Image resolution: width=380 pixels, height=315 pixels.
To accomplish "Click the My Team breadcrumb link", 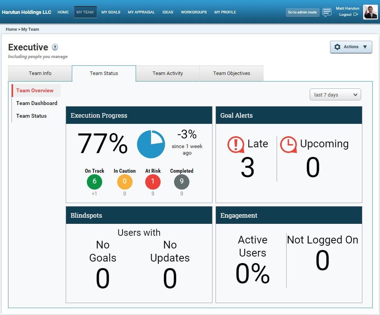I will coord(30,29).
